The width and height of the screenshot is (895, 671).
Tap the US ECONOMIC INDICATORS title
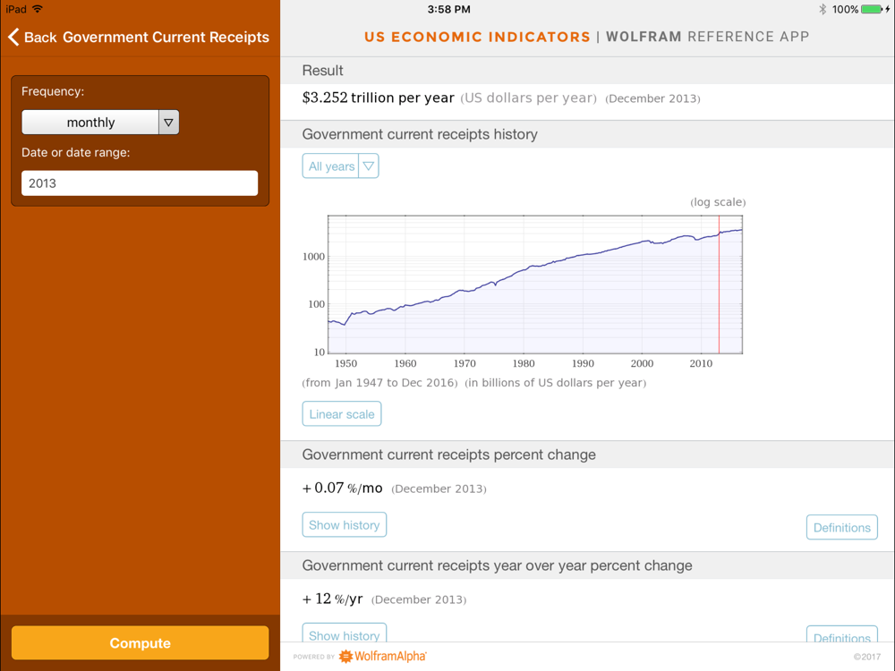click(x=477, y=37)
